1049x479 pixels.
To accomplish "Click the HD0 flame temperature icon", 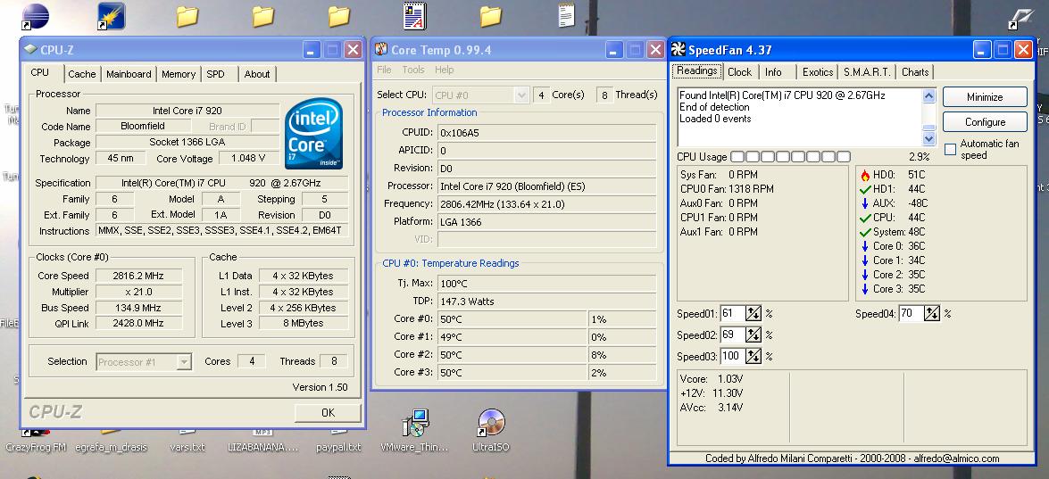I will coord(865,175).
